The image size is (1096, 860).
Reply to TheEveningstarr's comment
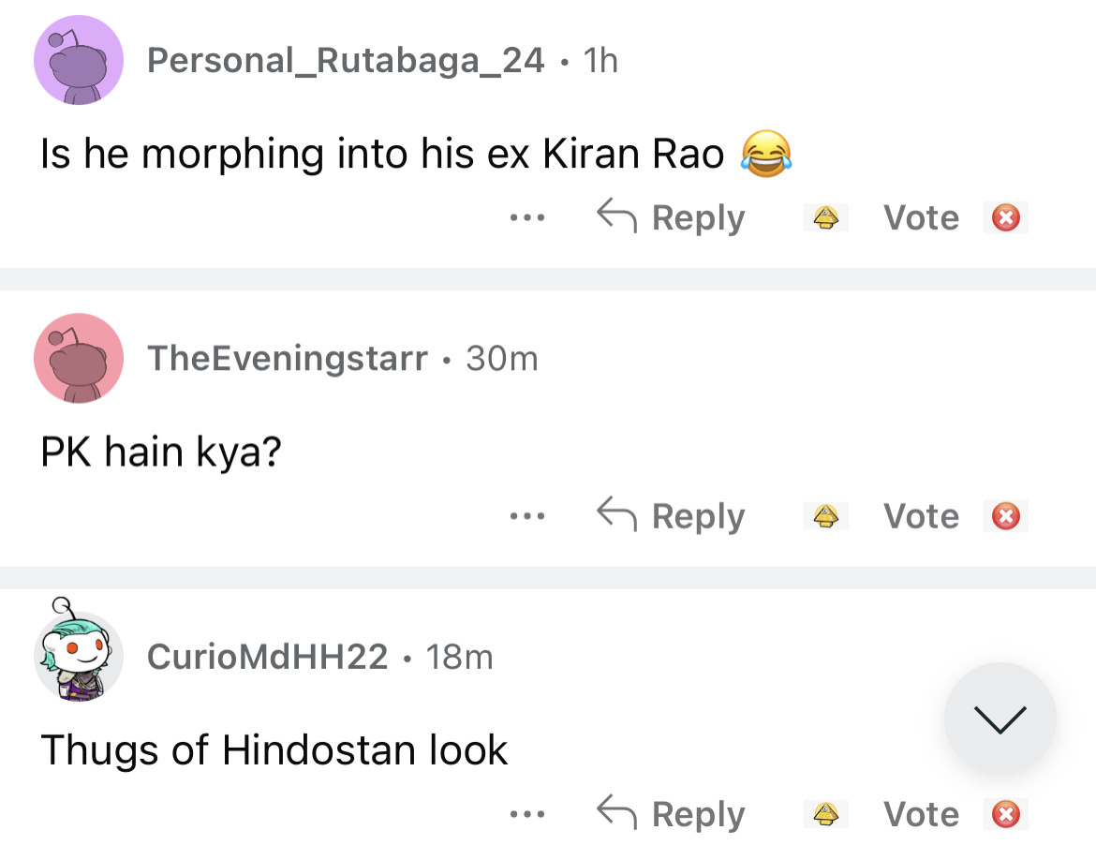(672, 516)
